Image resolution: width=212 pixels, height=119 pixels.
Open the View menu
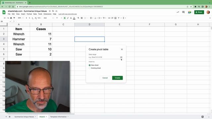[18, 14]
